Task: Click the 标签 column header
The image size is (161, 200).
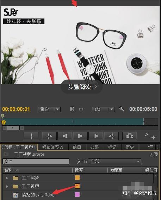Action: click(79, 170)
